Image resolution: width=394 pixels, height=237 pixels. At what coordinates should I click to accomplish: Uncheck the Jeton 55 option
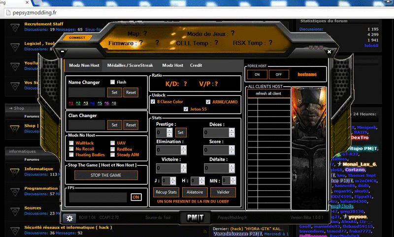click(186, 109)
